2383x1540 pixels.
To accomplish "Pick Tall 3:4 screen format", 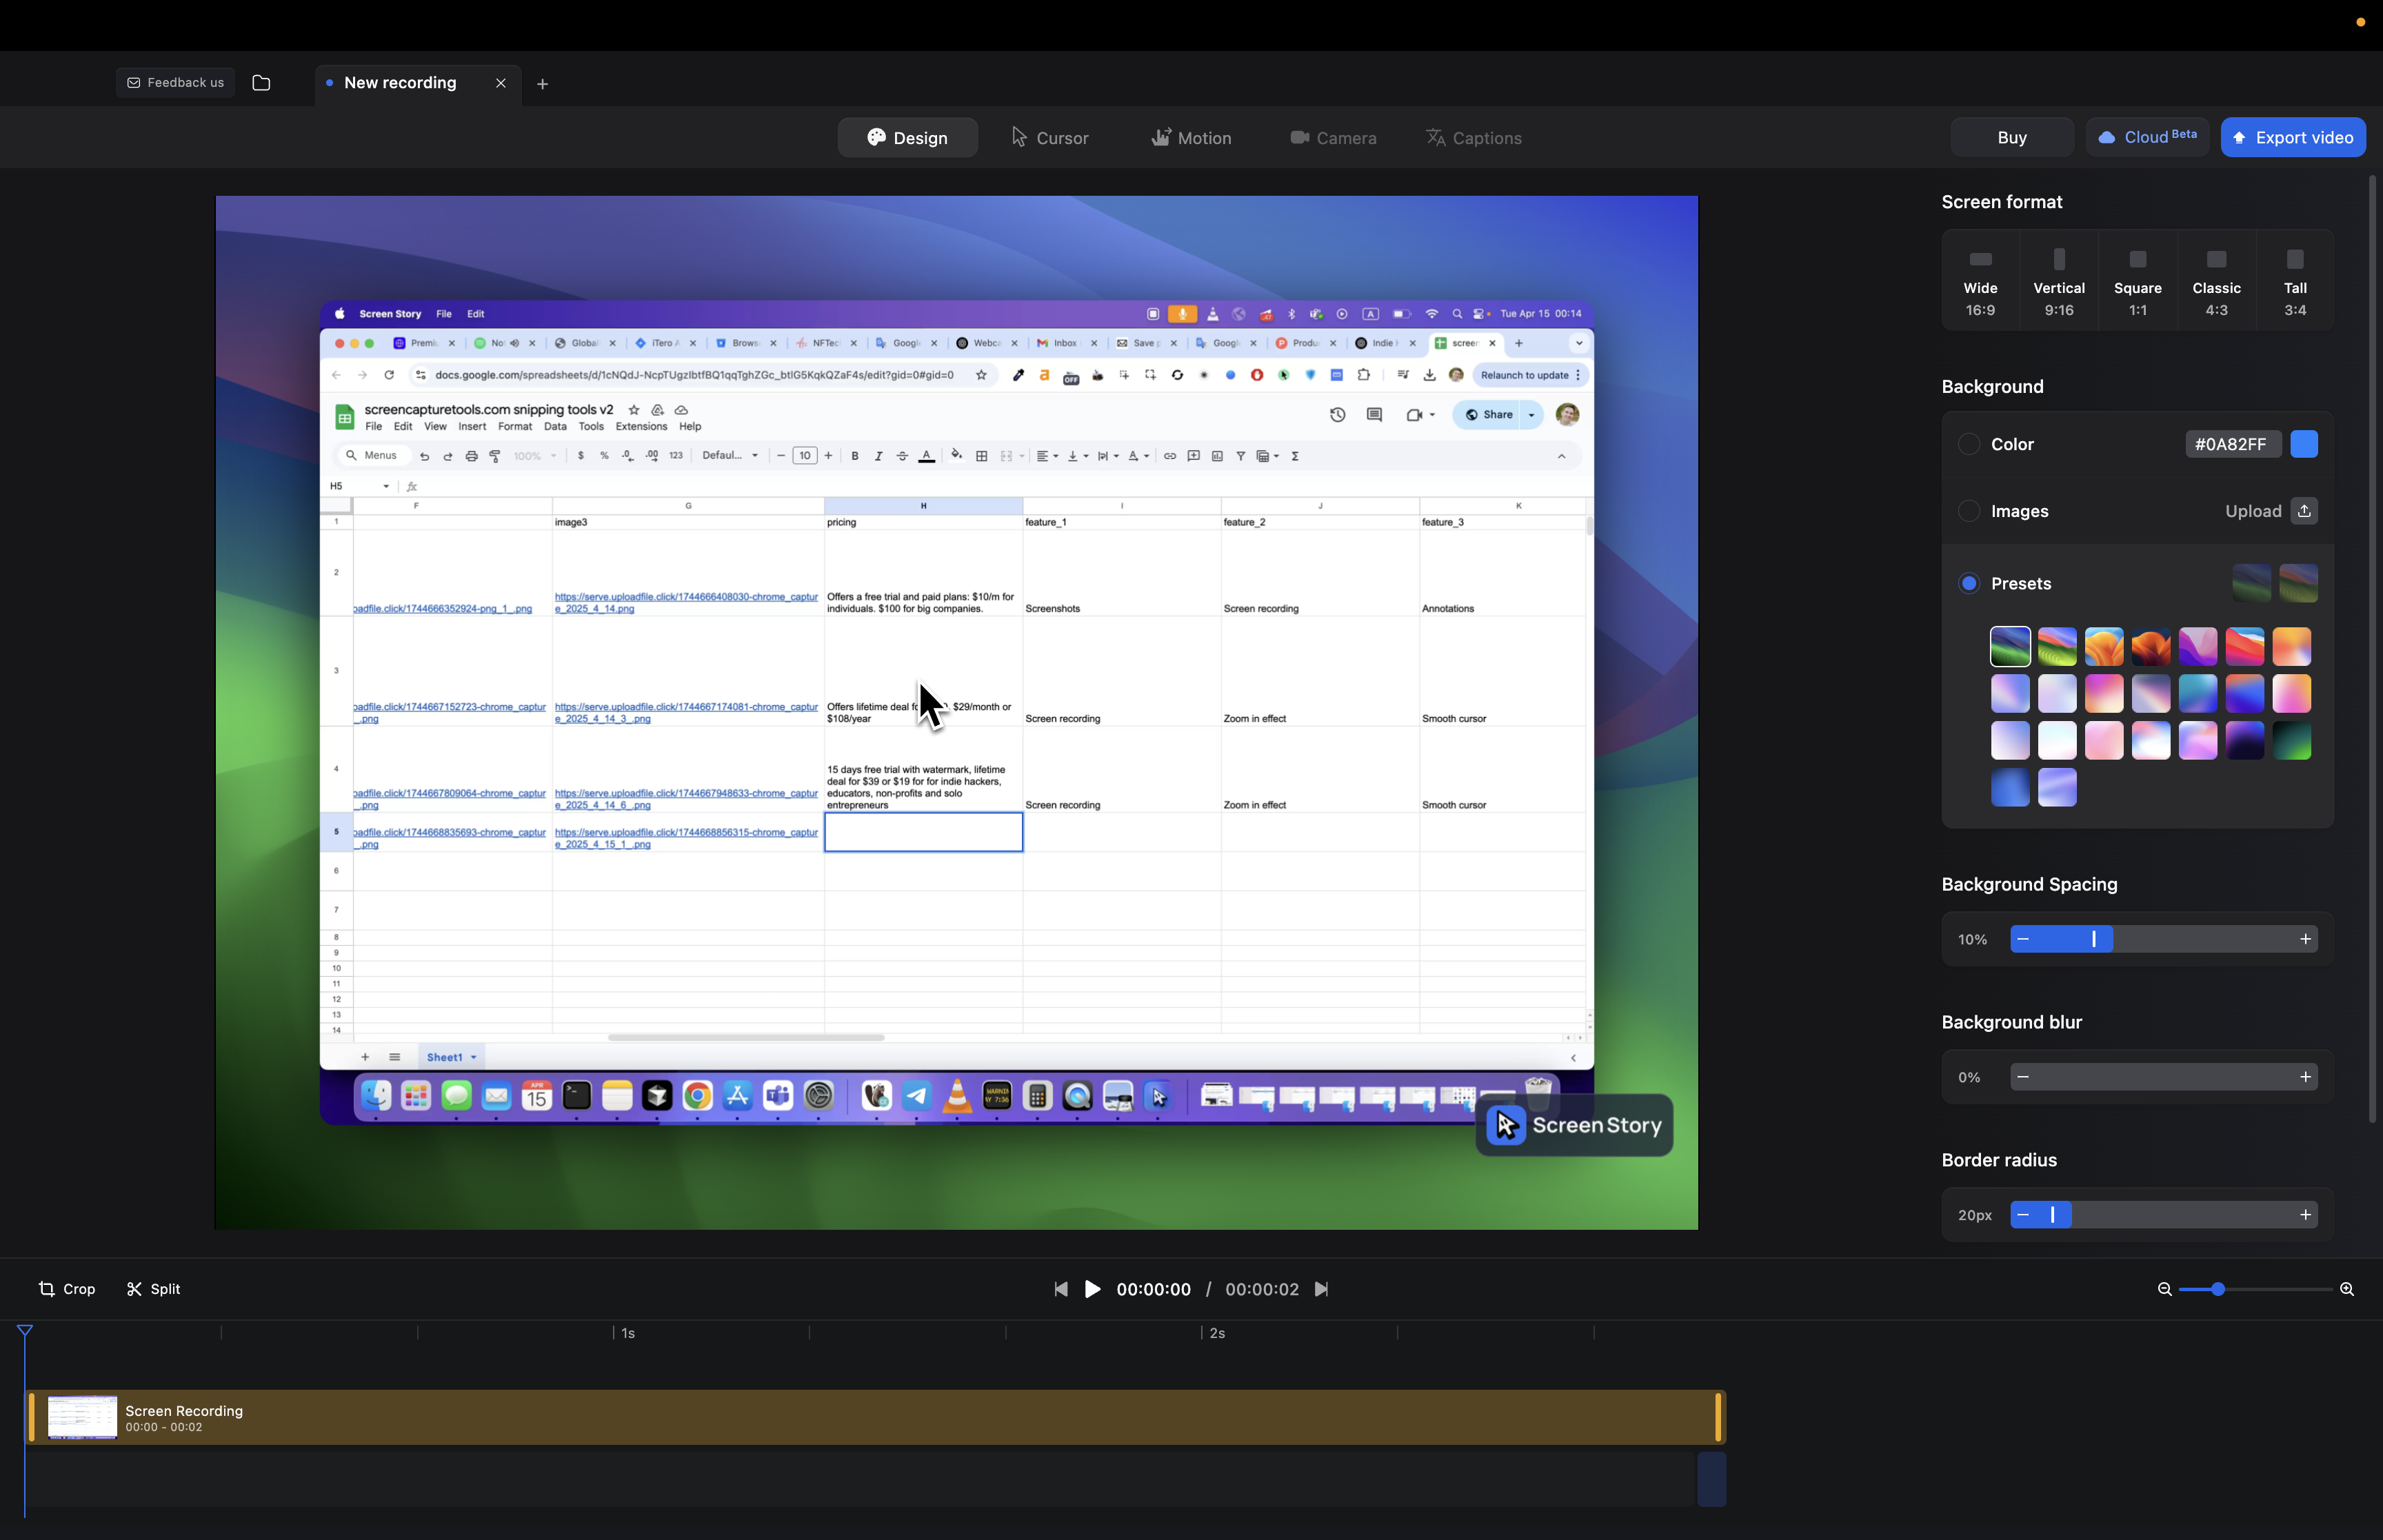I will coord(2295,281).
